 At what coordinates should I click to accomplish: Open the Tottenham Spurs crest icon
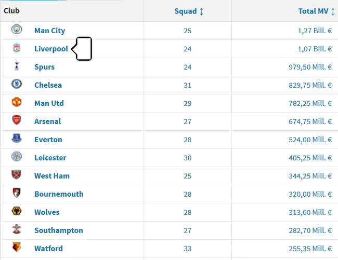tap(17, 66)
